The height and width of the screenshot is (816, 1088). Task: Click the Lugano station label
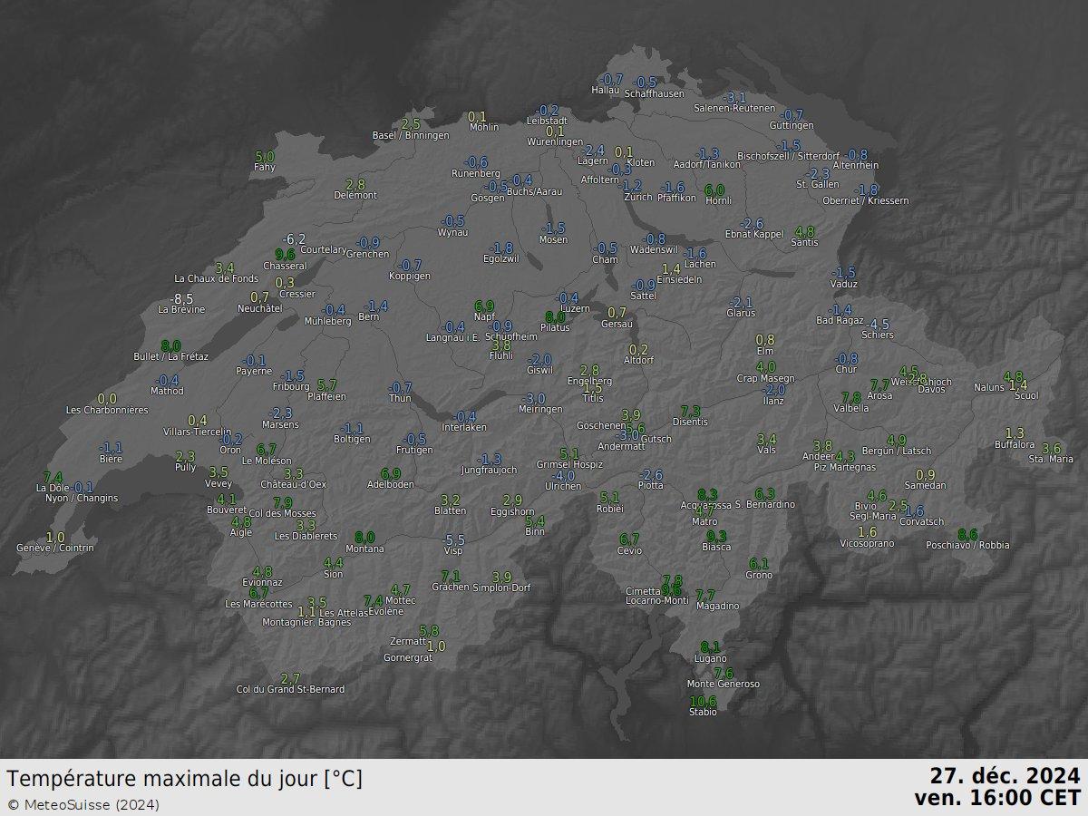(710, 657)
